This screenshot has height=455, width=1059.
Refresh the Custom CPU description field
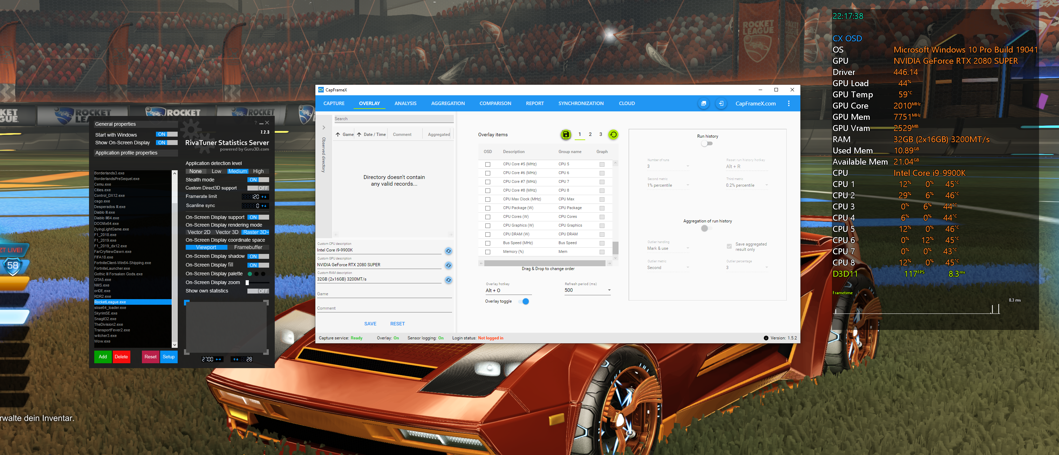(449, 251)
